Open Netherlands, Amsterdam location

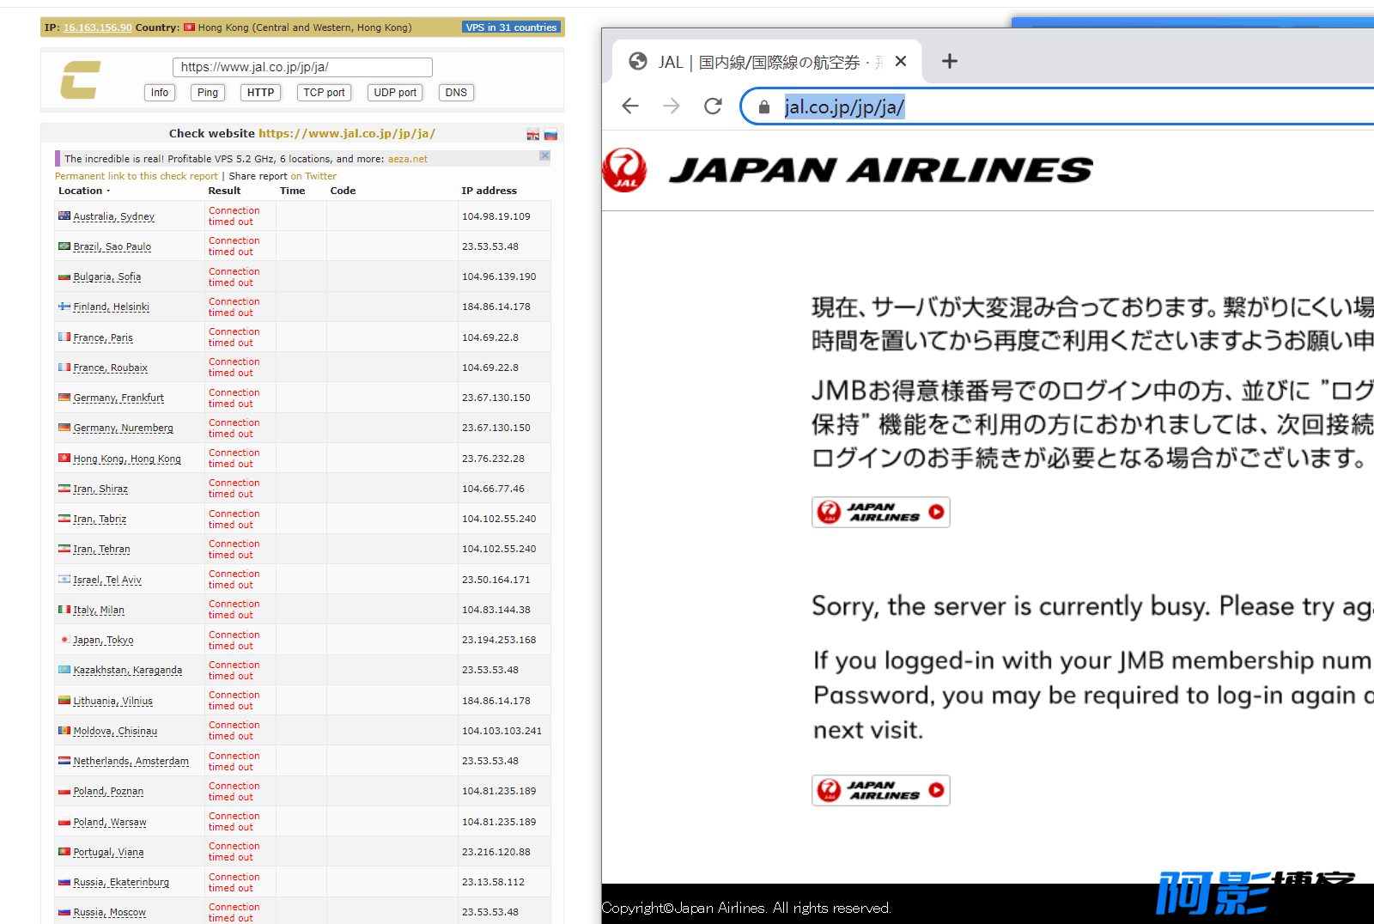(x=131, y=761)
